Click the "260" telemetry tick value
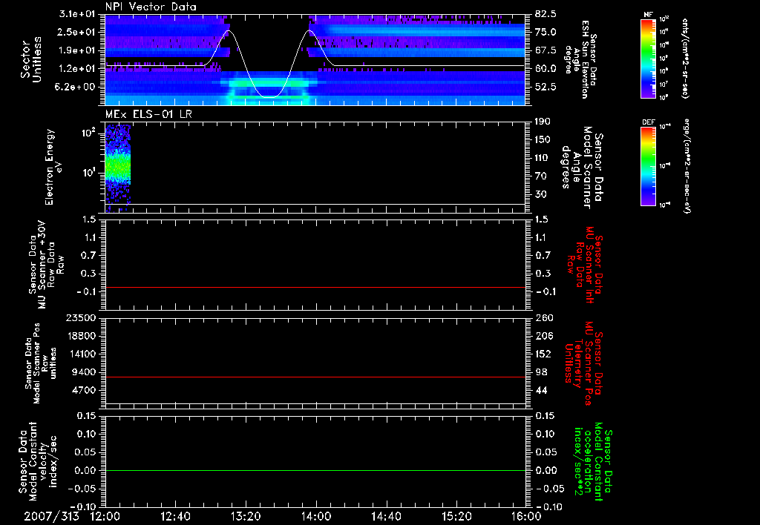760x525 pixels. pos(543,318)
